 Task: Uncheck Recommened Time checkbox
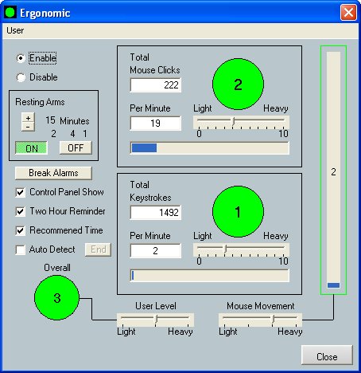(21, 230)
